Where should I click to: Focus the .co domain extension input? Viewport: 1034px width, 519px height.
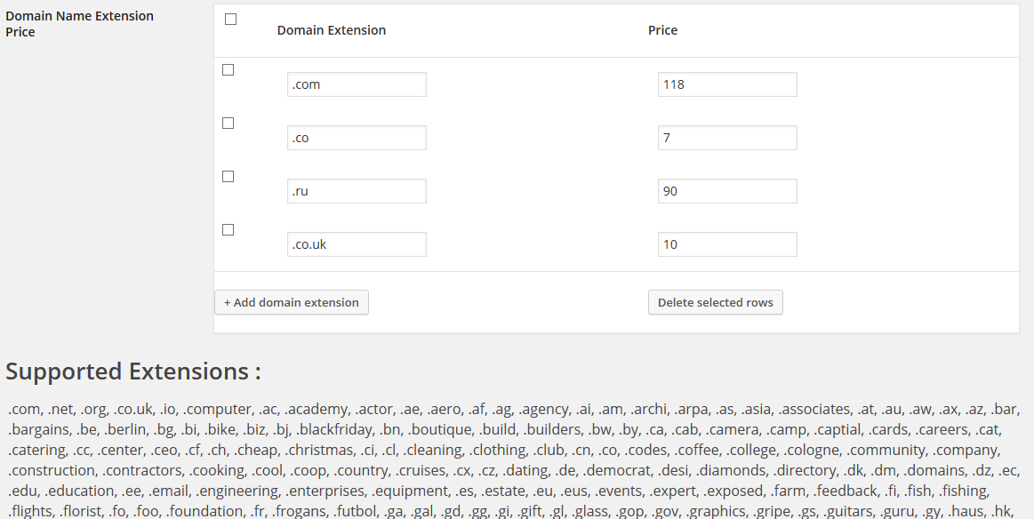pos(357,138)
